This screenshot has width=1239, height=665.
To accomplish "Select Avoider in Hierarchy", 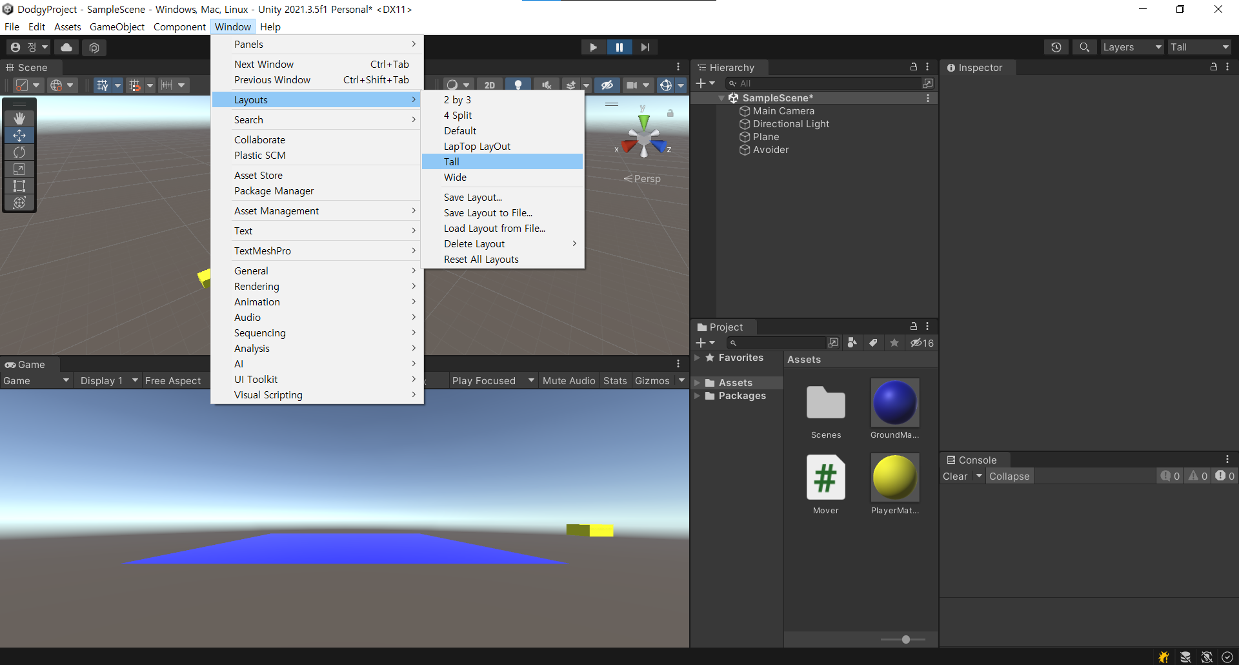I will pyautogui.click(x=771, y=150).
